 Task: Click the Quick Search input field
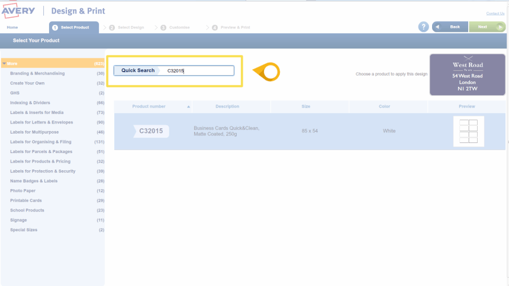(x=199, y=71)
